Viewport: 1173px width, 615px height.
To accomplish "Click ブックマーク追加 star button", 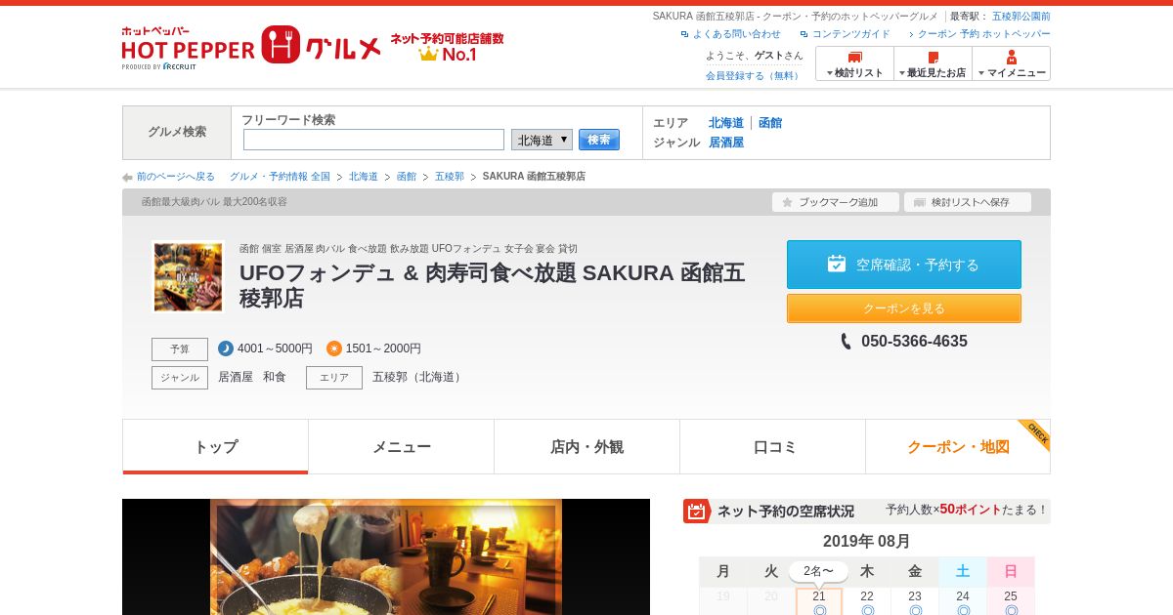I will 835,202.
